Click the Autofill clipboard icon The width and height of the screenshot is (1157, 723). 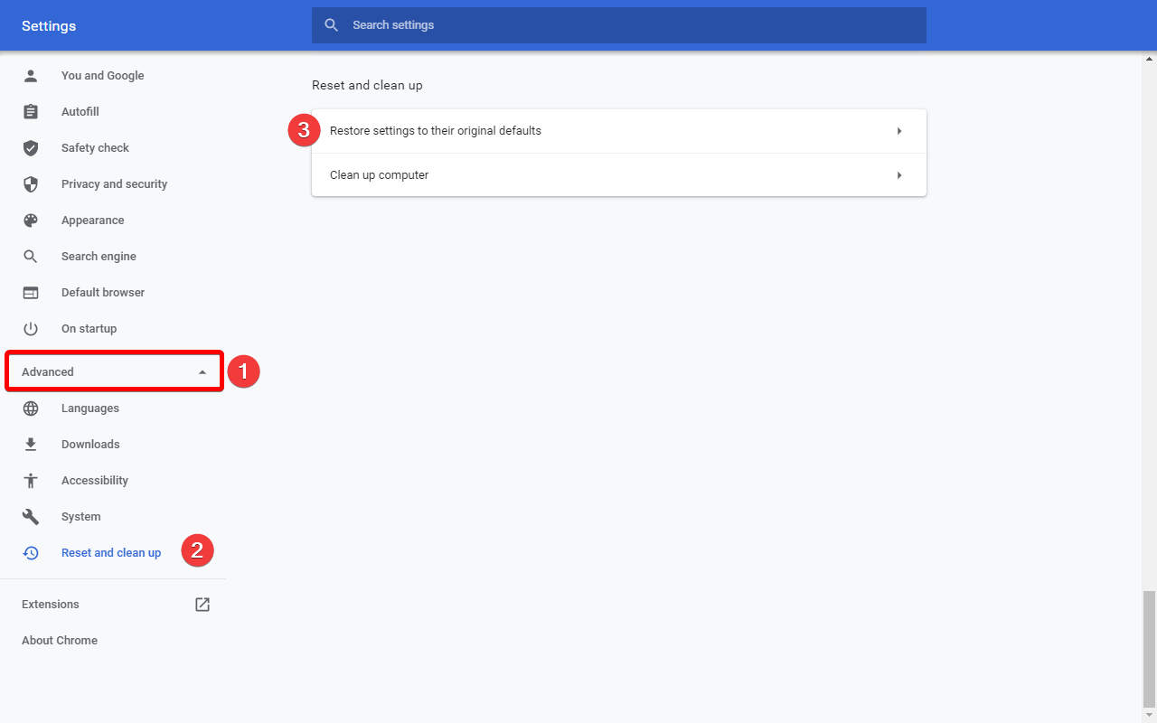click(31, 112)
